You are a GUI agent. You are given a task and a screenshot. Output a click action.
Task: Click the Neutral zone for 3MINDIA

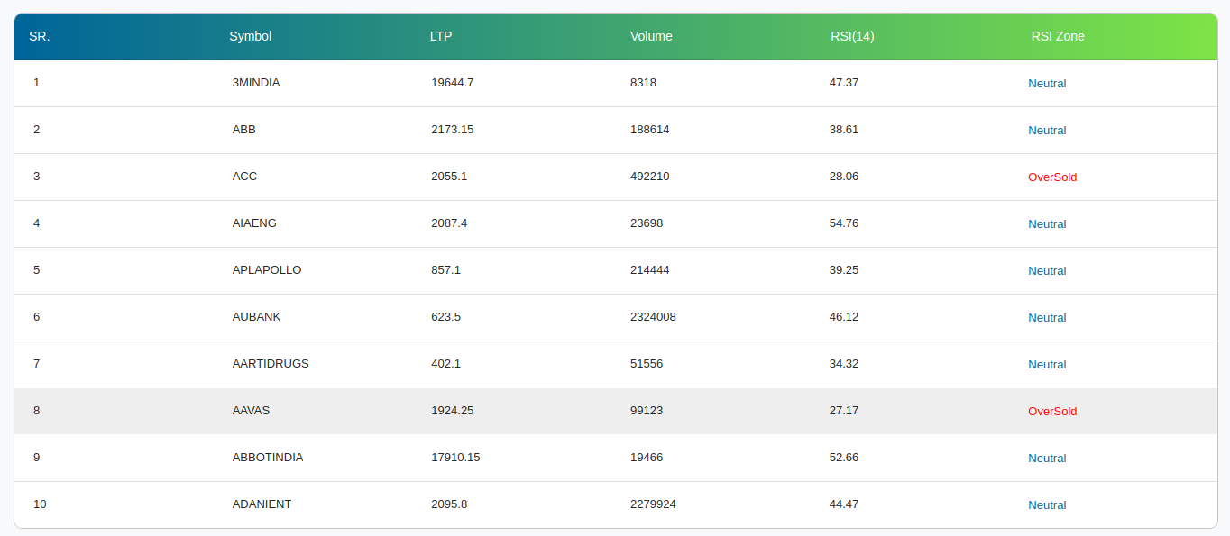point(1047,84)
